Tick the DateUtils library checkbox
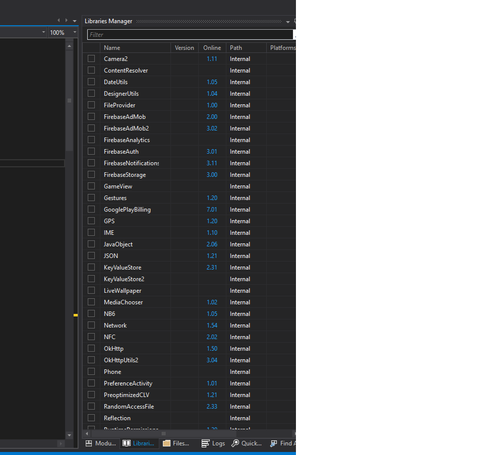 [91, 82]
